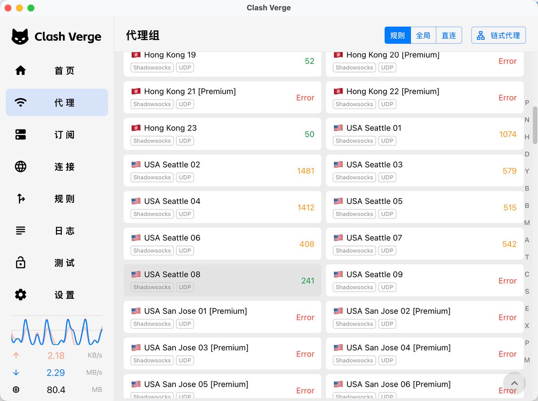Jump to group E in index
The height and width of the screenshot is (401, 538).
[527, 309]
